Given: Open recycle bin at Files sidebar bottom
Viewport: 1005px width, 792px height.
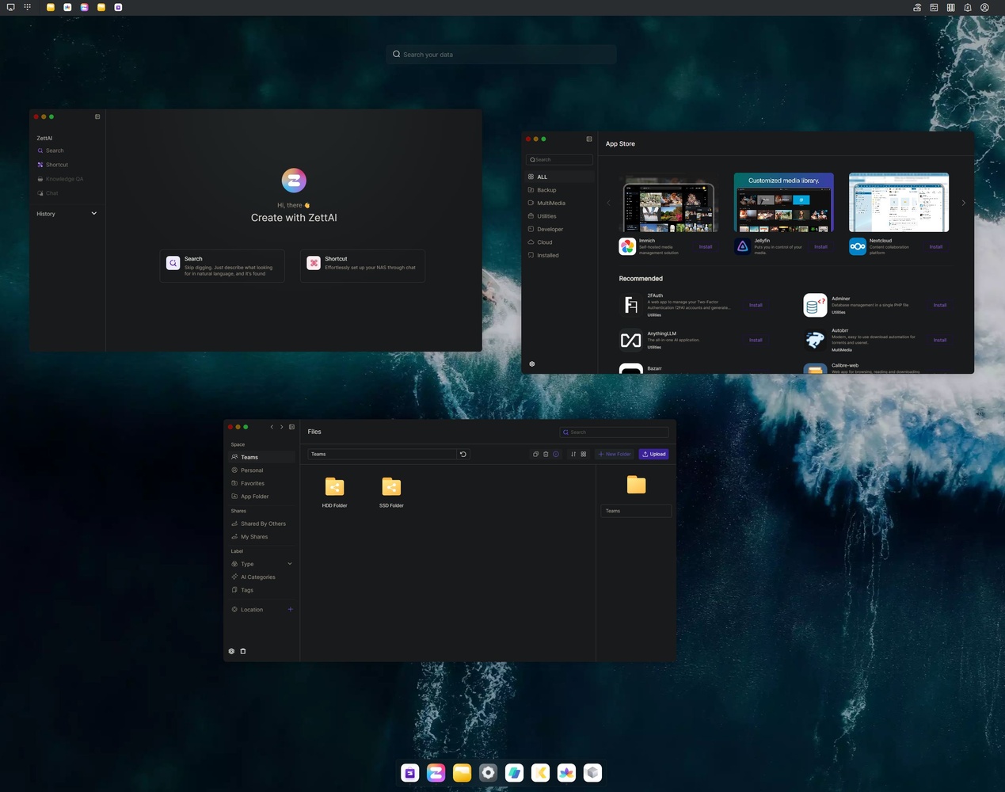Looking at the screenshot, I should (x=243, y=652).
